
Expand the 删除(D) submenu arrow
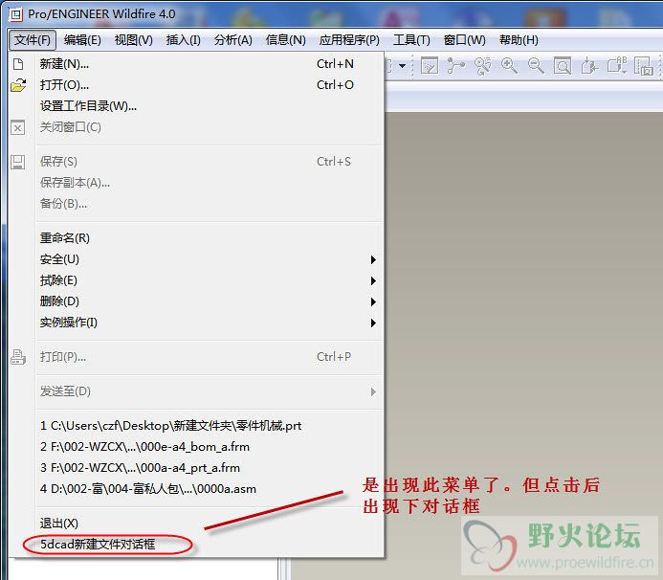point(373,302)
